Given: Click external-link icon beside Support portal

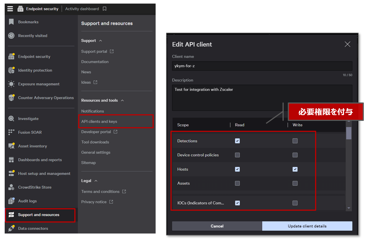Looking at the screenshot, I should (x=112, y=51).
